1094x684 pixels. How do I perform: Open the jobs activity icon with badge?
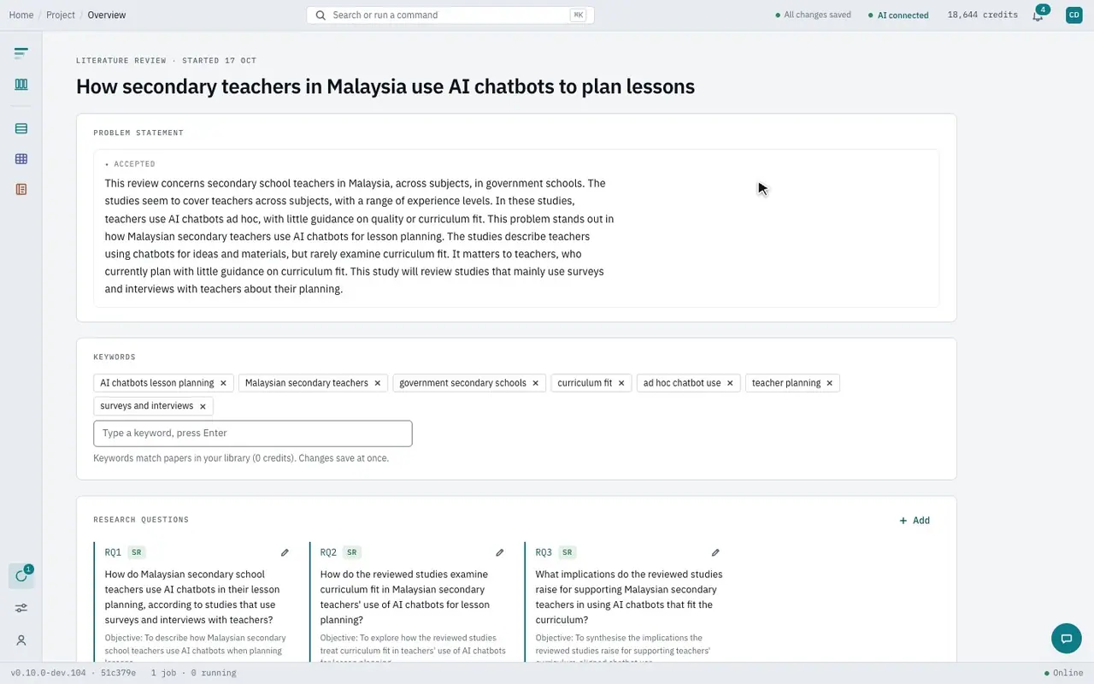(21, 575)
